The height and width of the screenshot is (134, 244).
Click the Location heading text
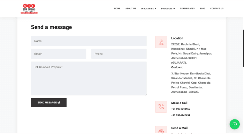[x=177, y=38]
